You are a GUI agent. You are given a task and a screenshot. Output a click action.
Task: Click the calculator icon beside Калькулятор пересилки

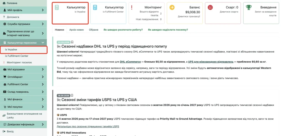click(x=5, y=43)
